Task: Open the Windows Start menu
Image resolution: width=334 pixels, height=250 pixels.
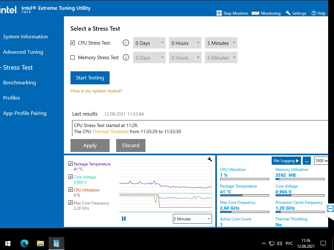Action: (x=8, y=243)
